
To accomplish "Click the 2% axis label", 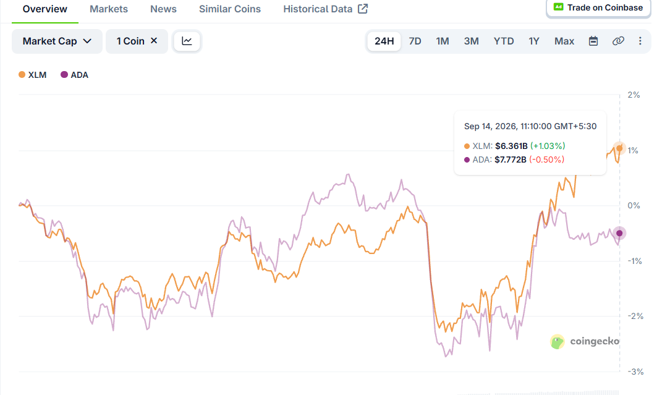I will (634, 95).
